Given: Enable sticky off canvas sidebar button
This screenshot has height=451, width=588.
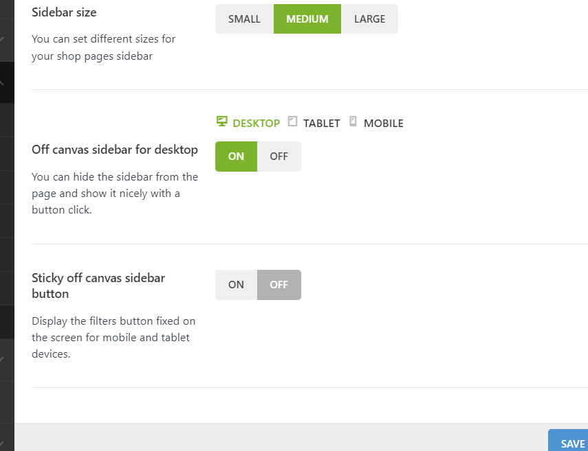Looking at the screenshot, I should 236,285.
